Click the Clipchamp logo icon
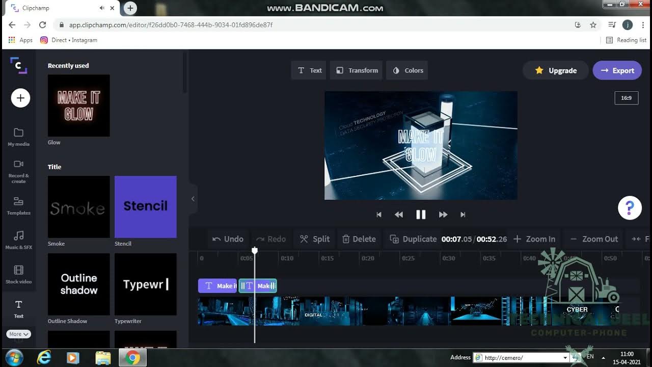Image resolution: width=652 pixels, height=367 pixels. [x=19, y=65]
